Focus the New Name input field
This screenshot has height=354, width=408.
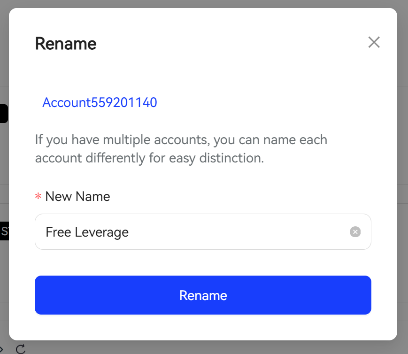203,231
